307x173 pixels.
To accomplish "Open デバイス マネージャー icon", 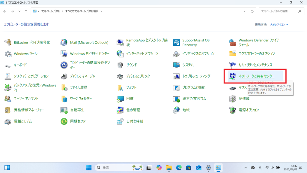I will [64, 76].
